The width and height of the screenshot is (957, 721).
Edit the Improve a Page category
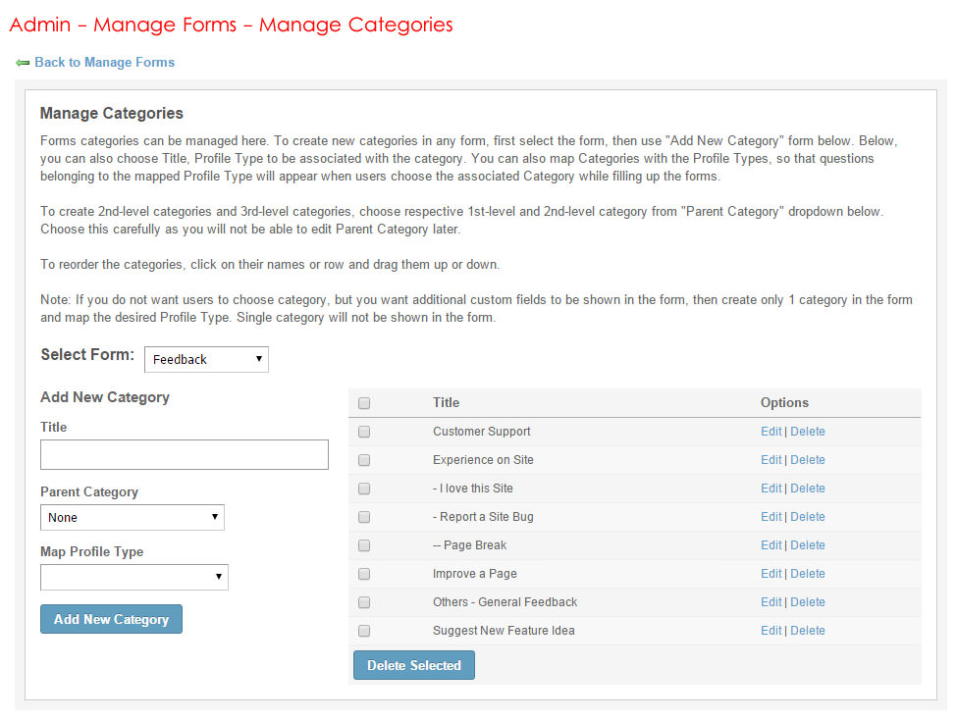pos(771,574)
